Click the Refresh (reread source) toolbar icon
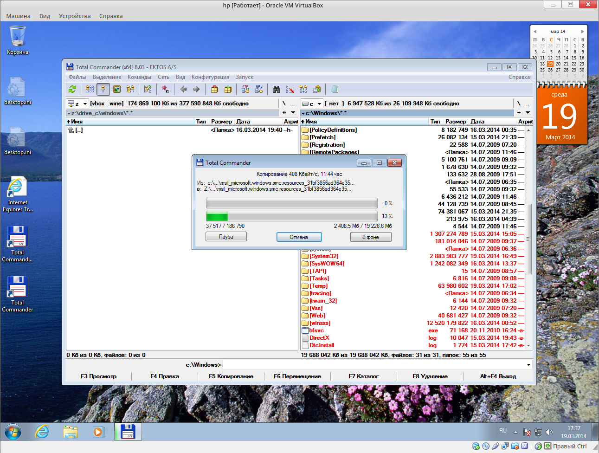Viewport: 599px width, 453px height. 72,89
